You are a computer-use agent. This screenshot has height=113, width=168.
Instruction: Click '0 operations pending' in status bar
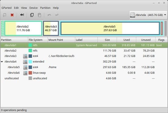pyautogui.click(x=14, y=110)
